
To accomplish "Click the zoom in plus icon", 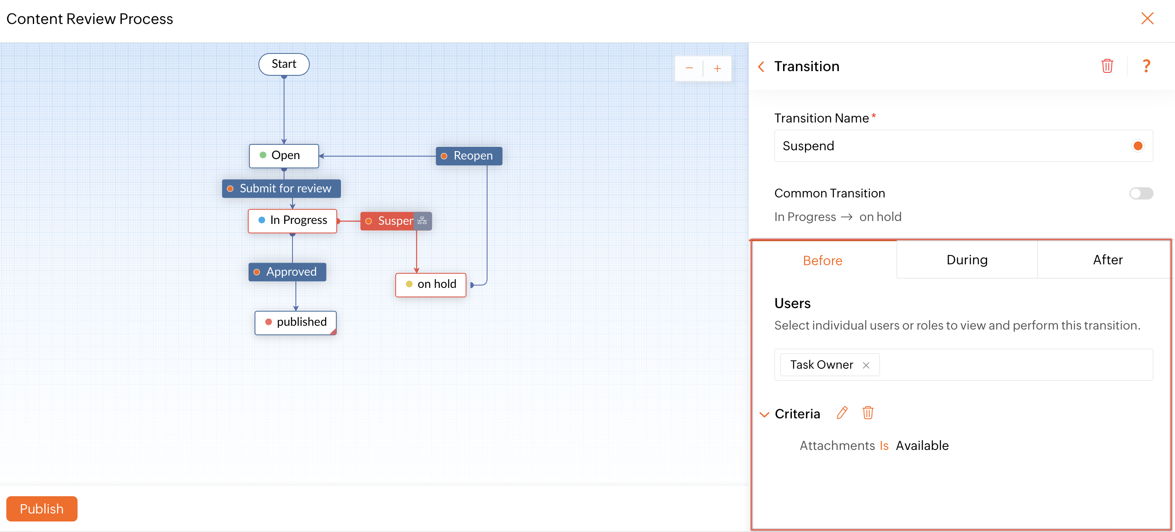I will 717,68.
